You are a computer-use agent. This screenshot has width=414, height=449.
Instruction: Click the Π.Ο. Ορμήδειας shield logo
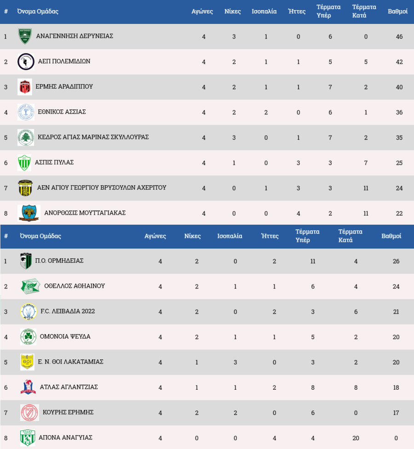coord(26,261)
